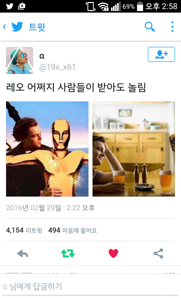
Task: Open the profile avatar of @19x_x61
Action: pos(20,60)
